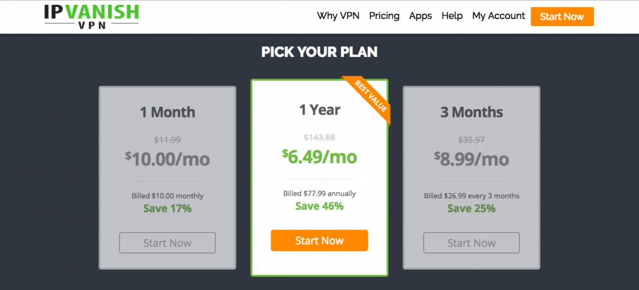Start the 1 Month plan
The image size is (639, 290).
[168, 243]
